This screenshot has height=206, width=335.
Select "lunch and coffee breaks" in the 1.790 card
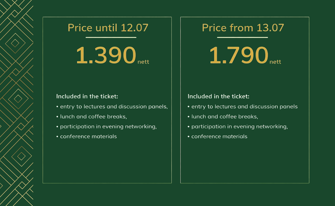pyautogui.click(x=224, y=117)
